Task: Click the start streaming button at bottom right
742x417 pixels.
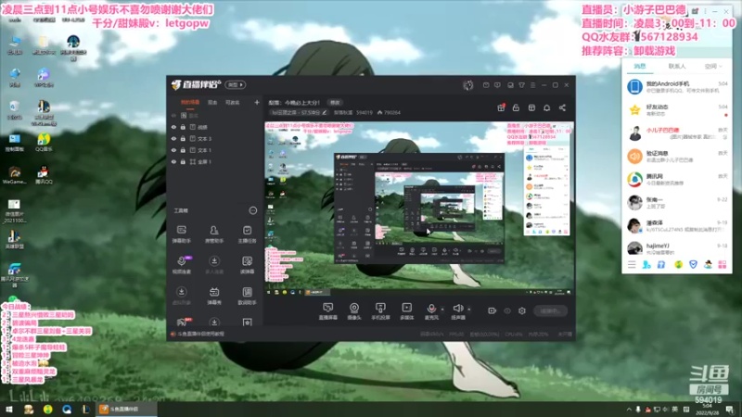Action: [x=550, y=310]
